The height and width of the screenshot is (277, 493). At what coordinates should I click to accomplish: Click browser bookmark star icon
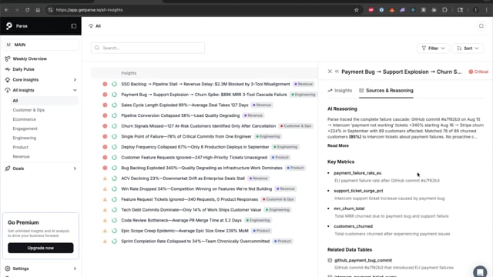tap(356, 10)
